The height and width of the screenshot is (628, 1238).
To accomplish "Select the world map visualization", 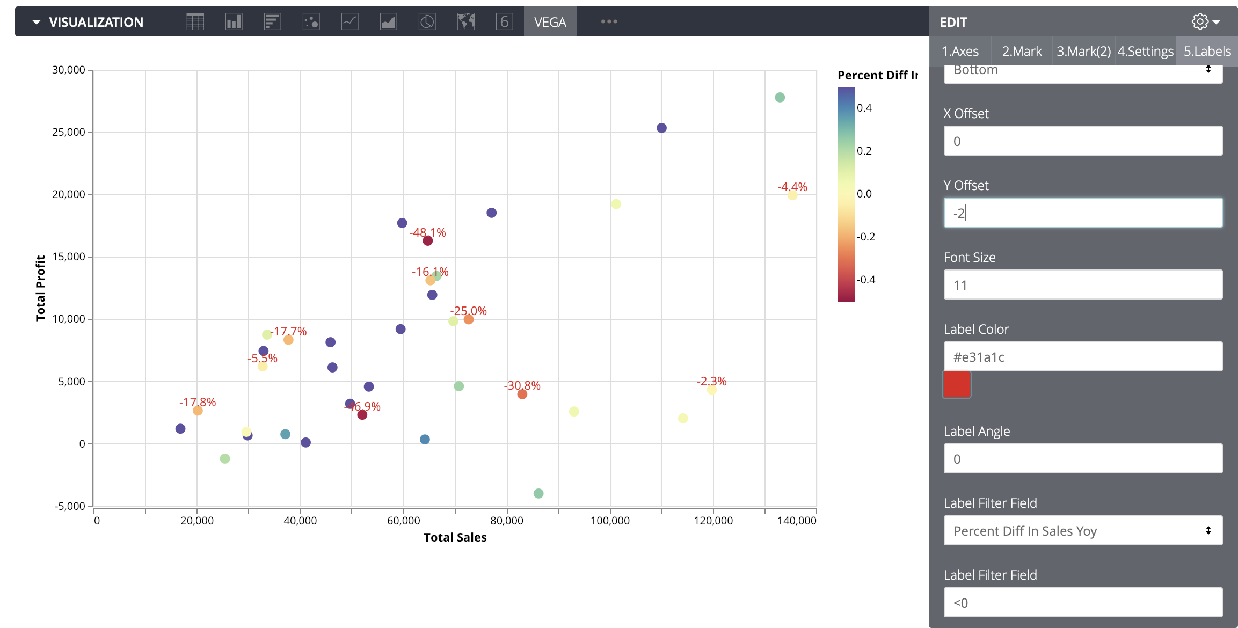I will coord(465,22).
